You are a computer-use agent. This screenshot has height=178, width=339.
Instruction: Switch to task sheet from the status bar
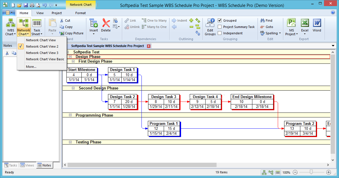[x=278, y=173]
